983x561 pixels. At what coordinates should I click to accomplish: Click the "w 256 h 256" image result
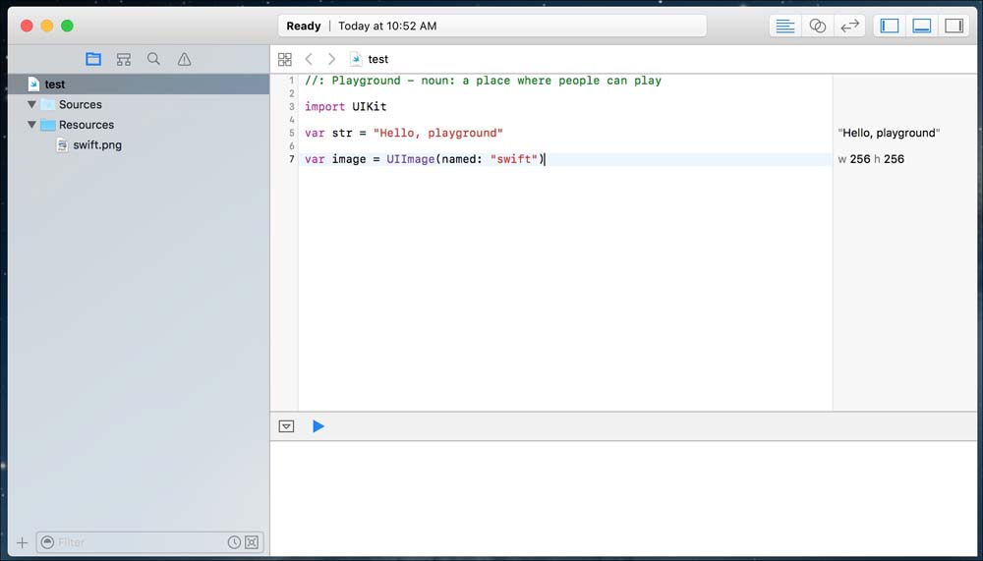871,159
